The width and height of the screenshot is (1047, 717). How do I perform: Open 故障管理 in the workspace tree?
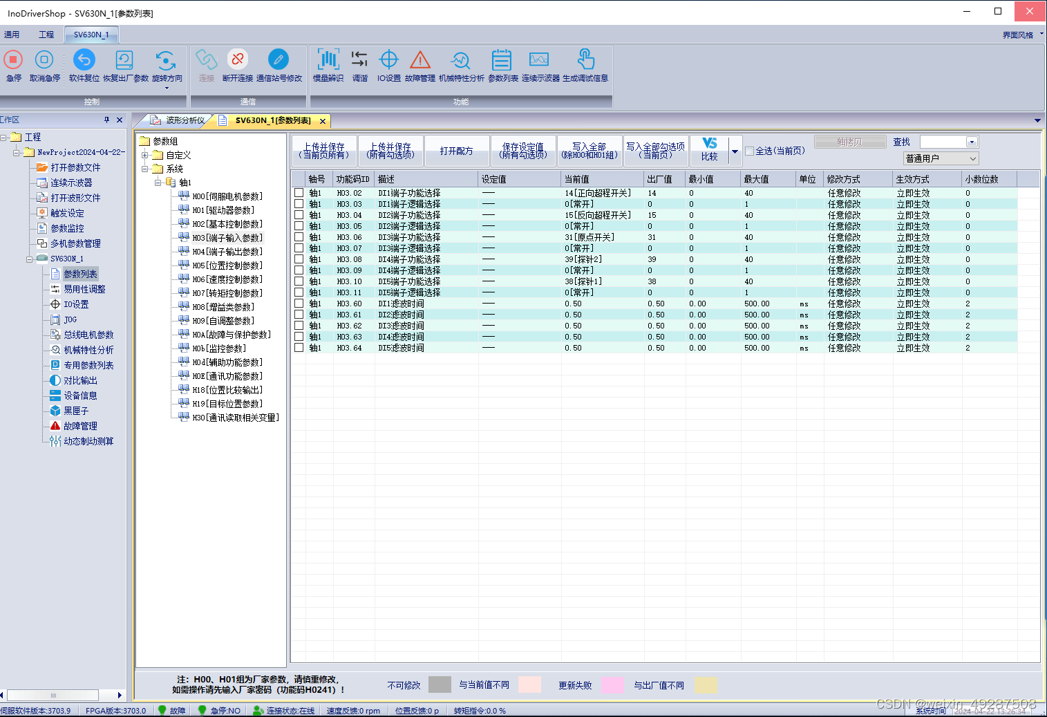click(80, 426)
